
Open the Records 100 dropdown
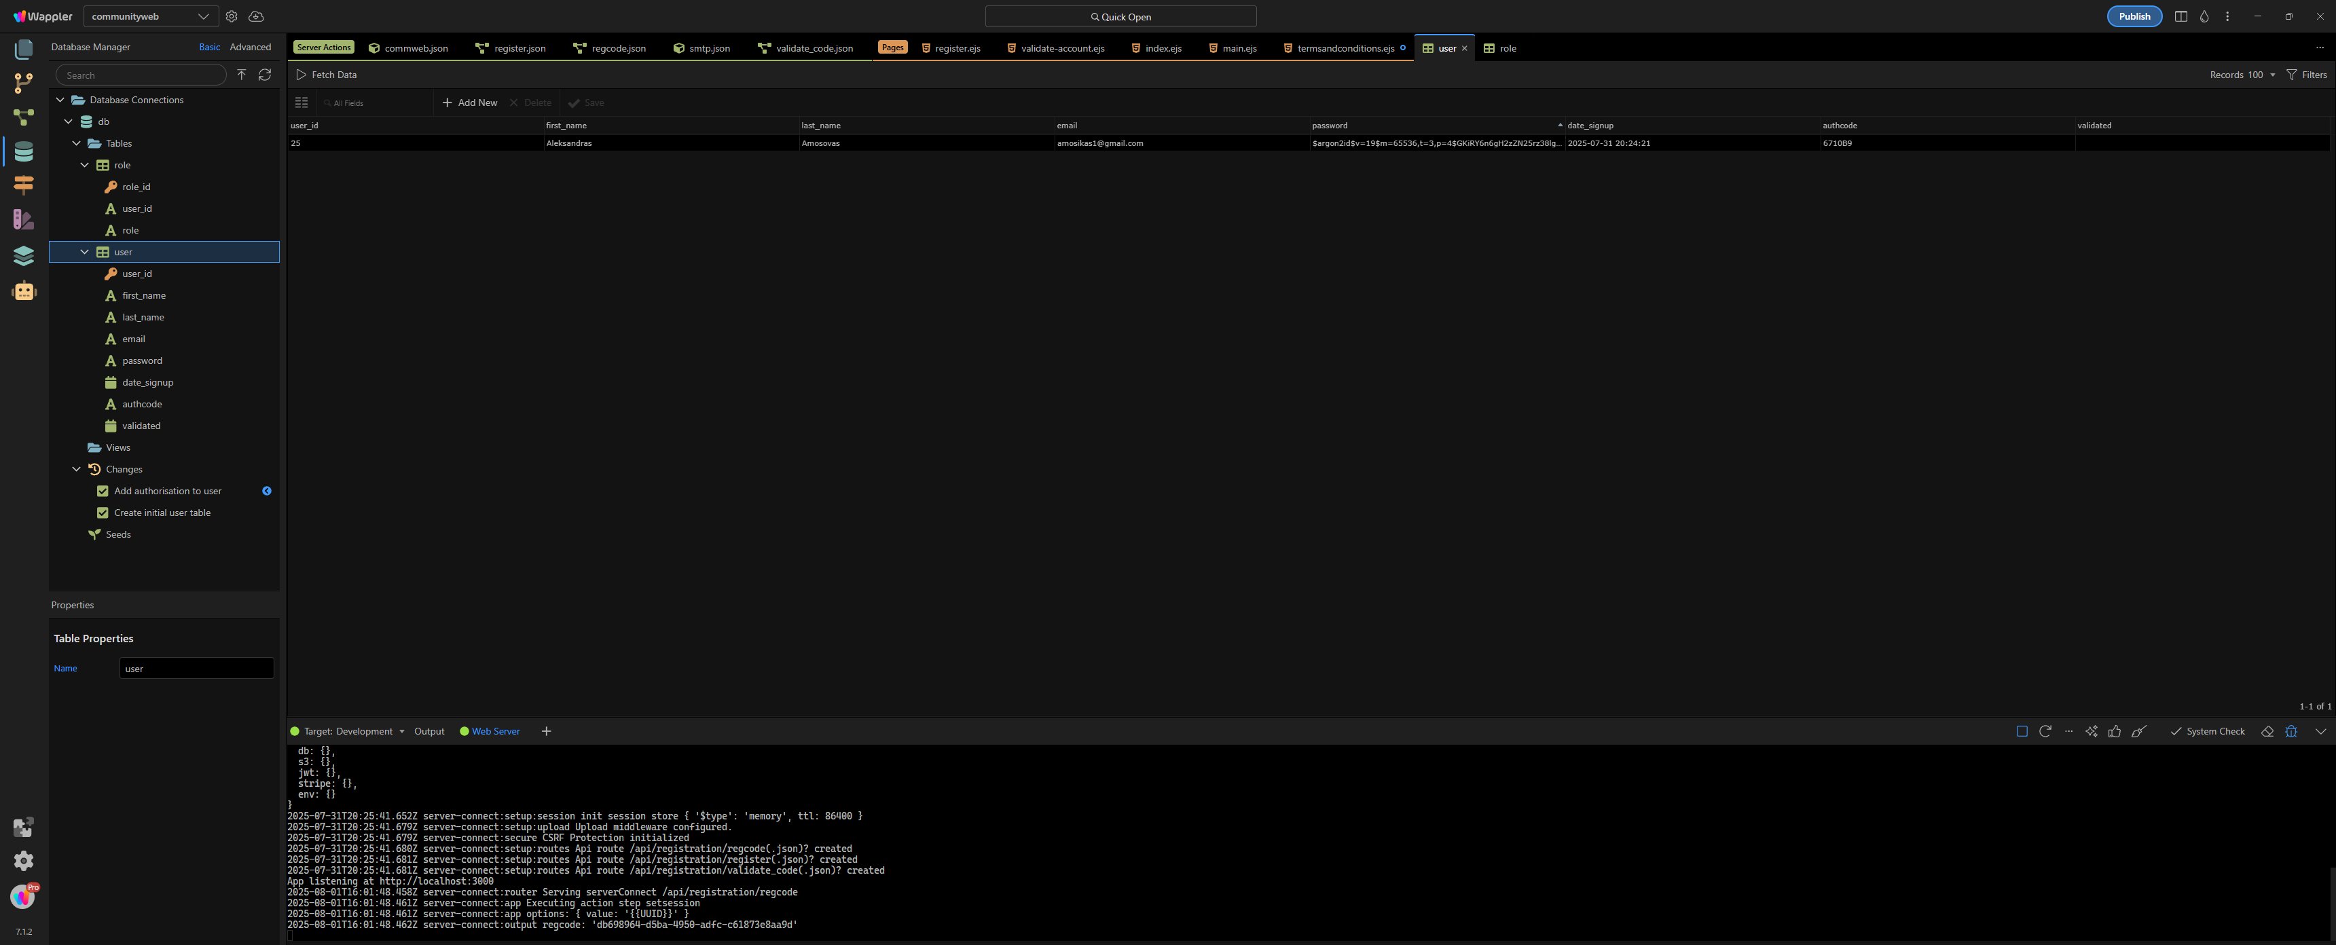(2242, 75)
